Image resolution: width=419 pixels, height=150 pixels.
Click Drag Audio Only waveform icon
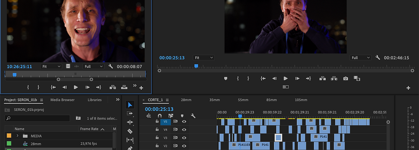pos(76,66)
